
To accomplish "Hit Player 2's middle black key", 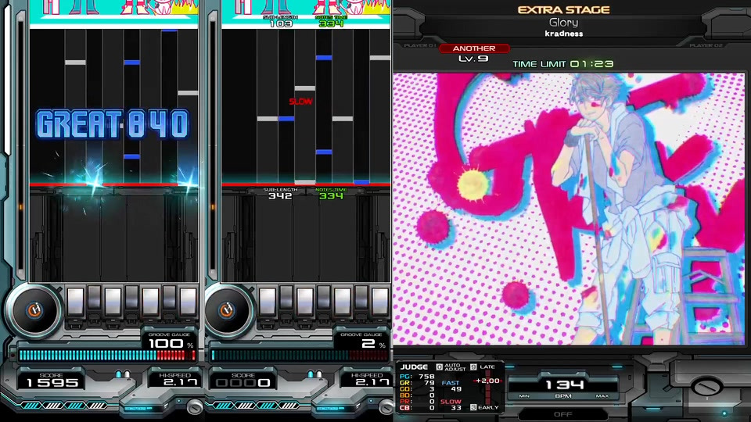I will (x=324, y=298).
